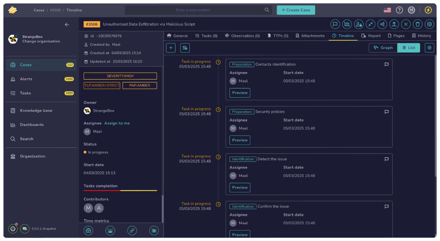Open the Pages tab

pos(396,36)
